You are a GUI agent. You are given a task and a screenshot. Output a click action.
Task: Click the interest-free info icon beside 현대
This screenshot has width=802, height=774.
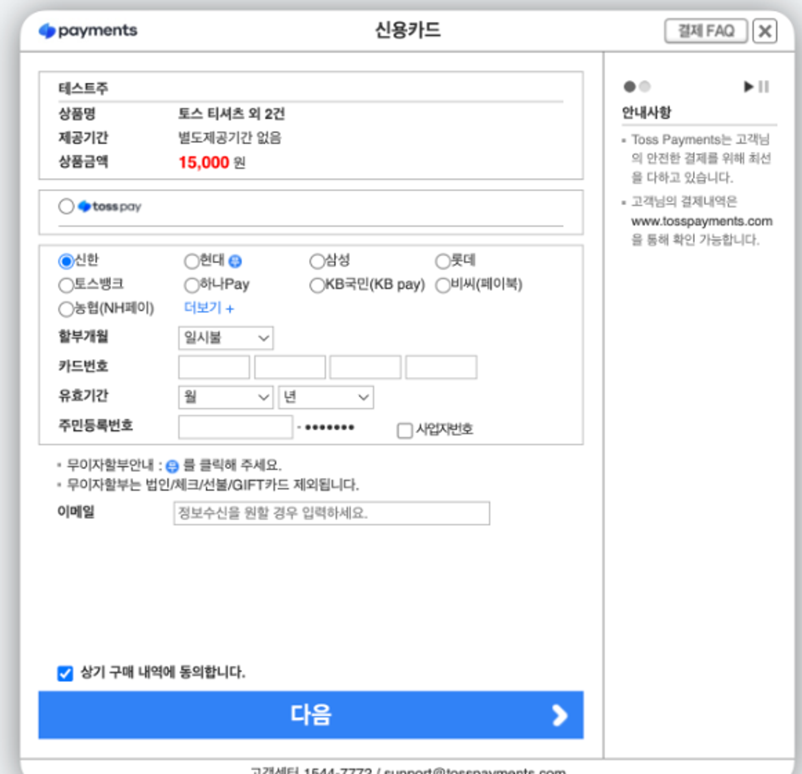click(x=235, y=261)
